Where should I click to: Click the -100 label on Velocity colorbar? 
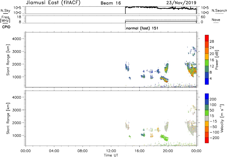214,132
